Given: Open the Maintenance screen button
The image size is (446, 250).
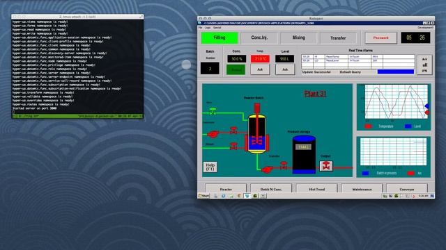Looking at the screenshot, I should coord(362,188).
